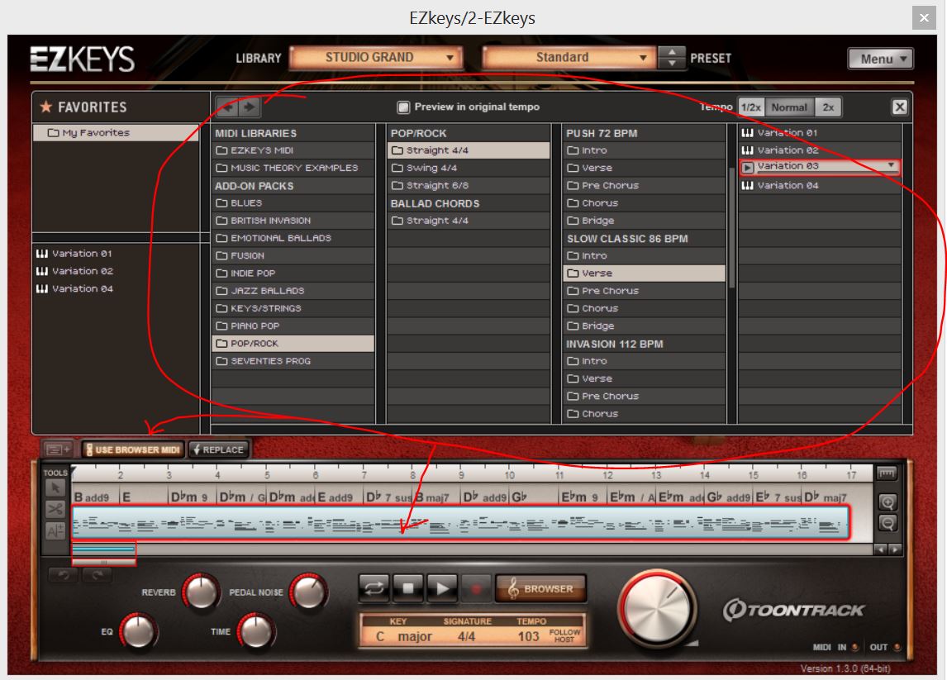Click the tempo value 103

pyautogui.click(x=529, y=636)
